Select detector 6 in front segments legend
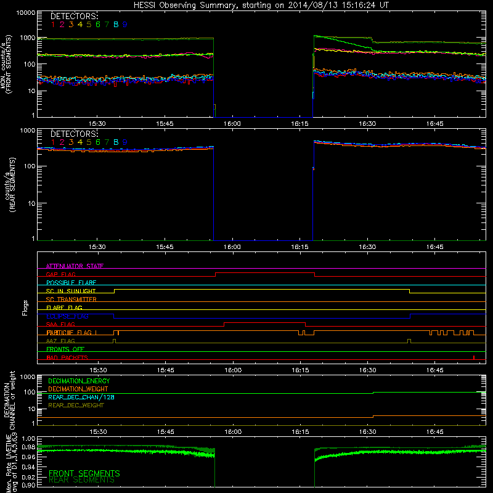 (x=98, y=25)
